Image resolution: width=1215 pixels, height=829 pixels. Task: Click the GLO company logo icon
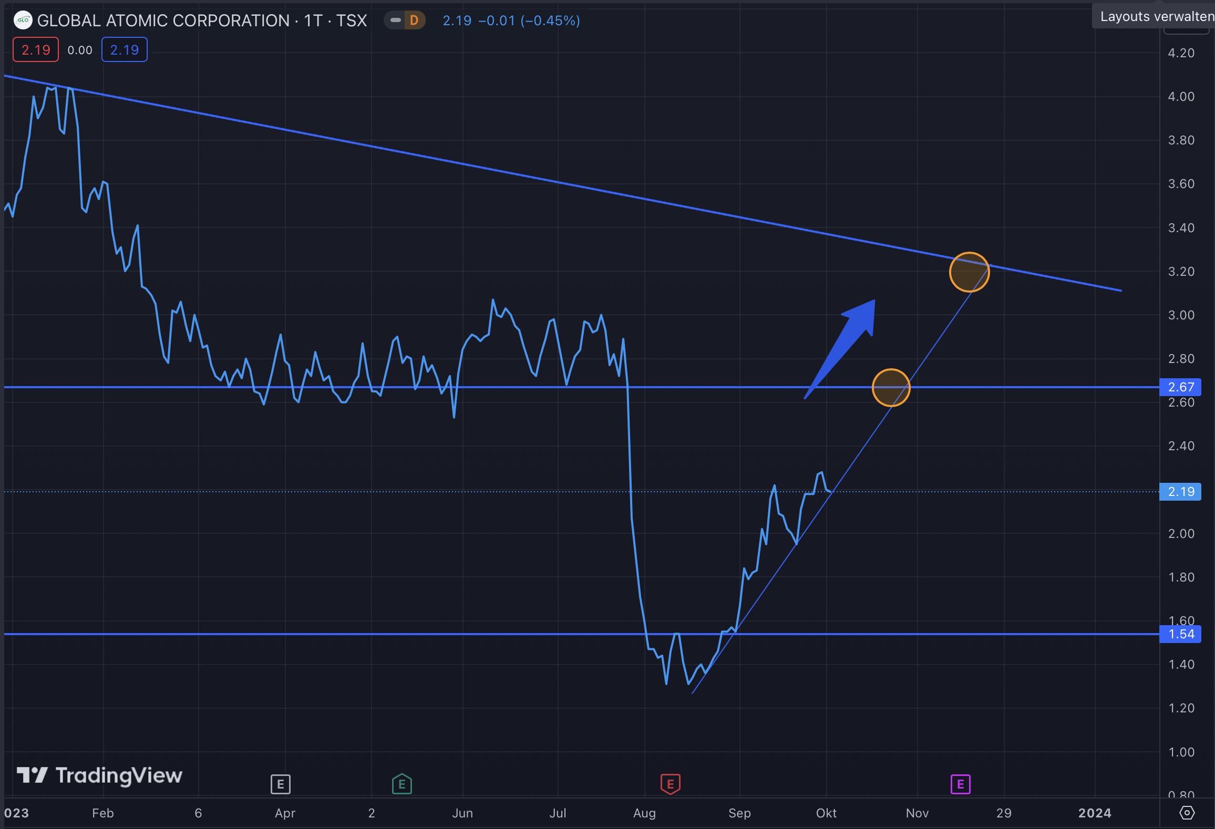[23, 20]
